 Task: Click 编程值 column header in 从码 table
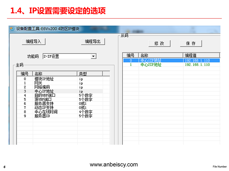pos(202,55)
